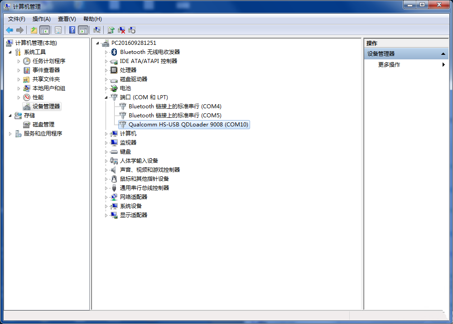Open the 操作(A) menu
Image resolution: width=453 pixels, height=324 pixels.
coord(41,19)
